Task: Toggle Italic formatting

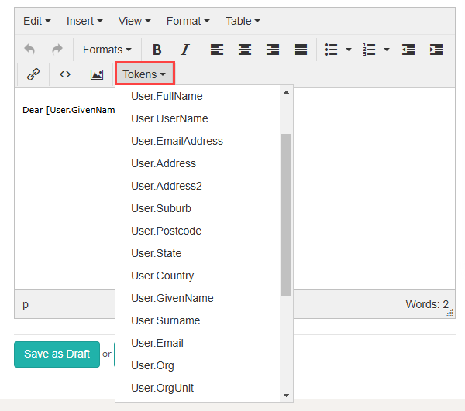Action: [184, 50]
